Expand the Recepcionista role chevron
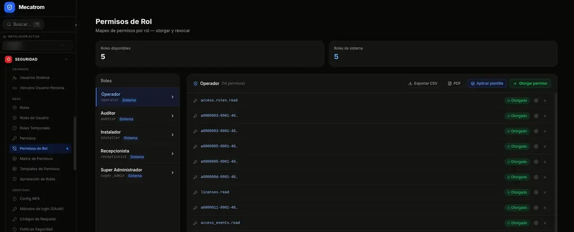Viewport: 574px width, 232px height. (172, 154)
